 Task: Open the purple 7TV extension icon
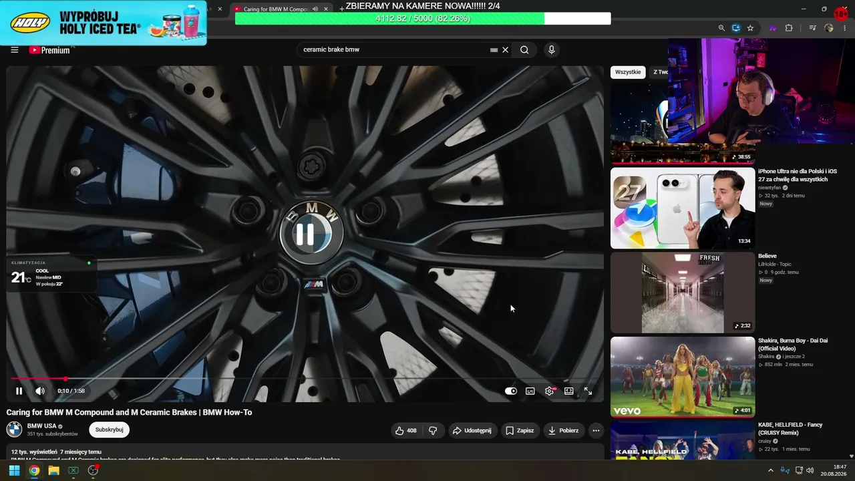[x=773, y=28]
